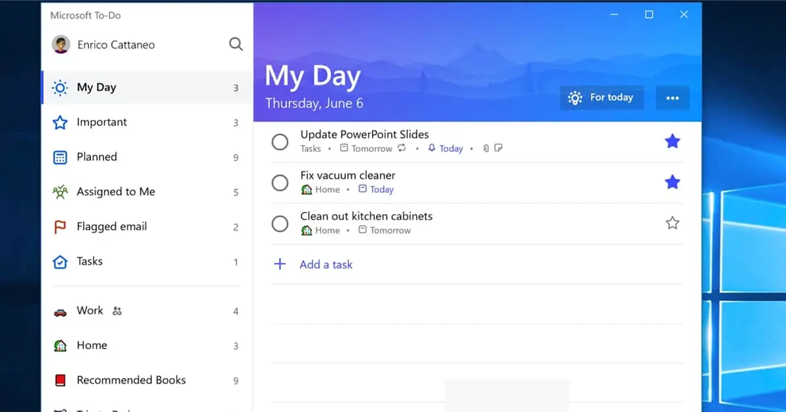Click the Home list house icon
Viewport: 786px width, 412px height.
(60, 346)
